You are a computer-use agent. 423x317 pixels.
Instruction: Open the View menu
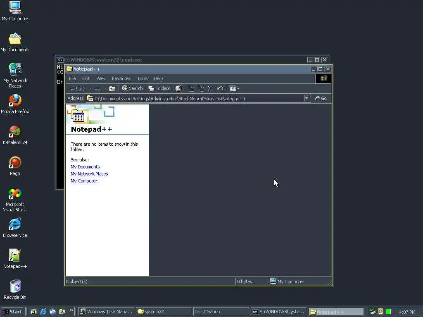click(x=101, y=78)
